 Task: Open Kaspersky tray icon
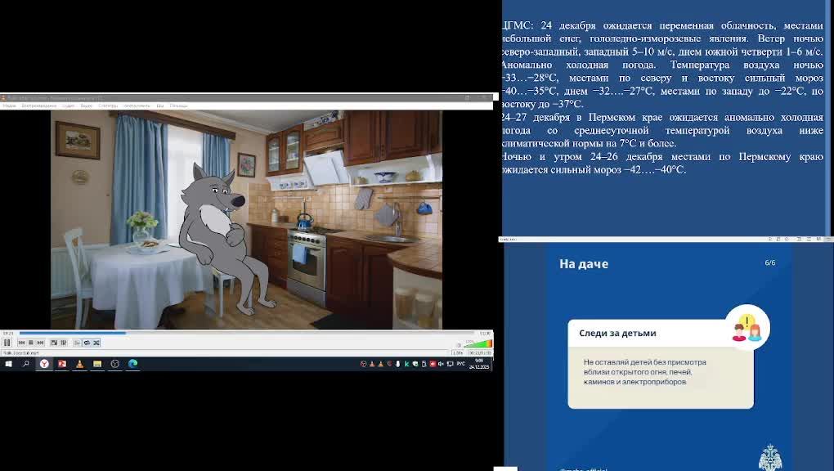coord(407,364)
